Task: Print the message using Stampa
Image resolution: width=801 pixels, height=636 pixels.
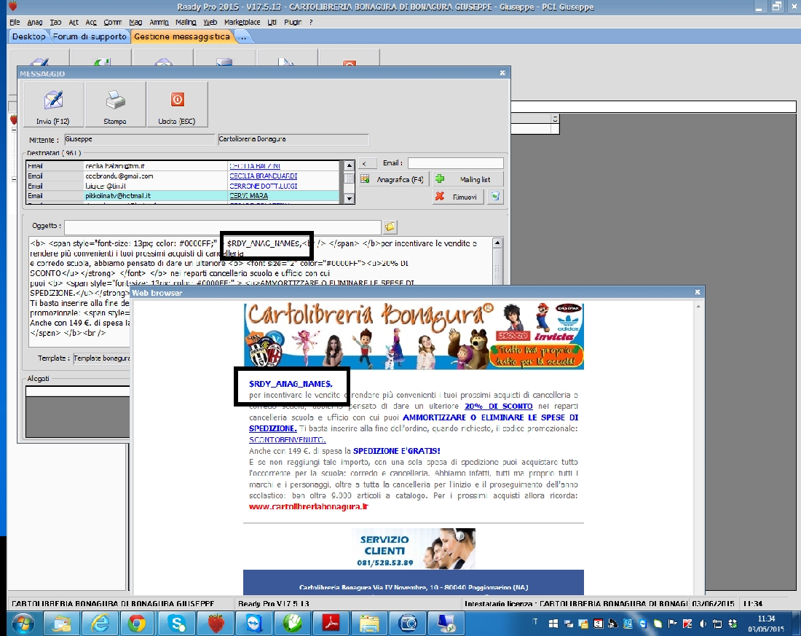Action: tap(115, 105)
